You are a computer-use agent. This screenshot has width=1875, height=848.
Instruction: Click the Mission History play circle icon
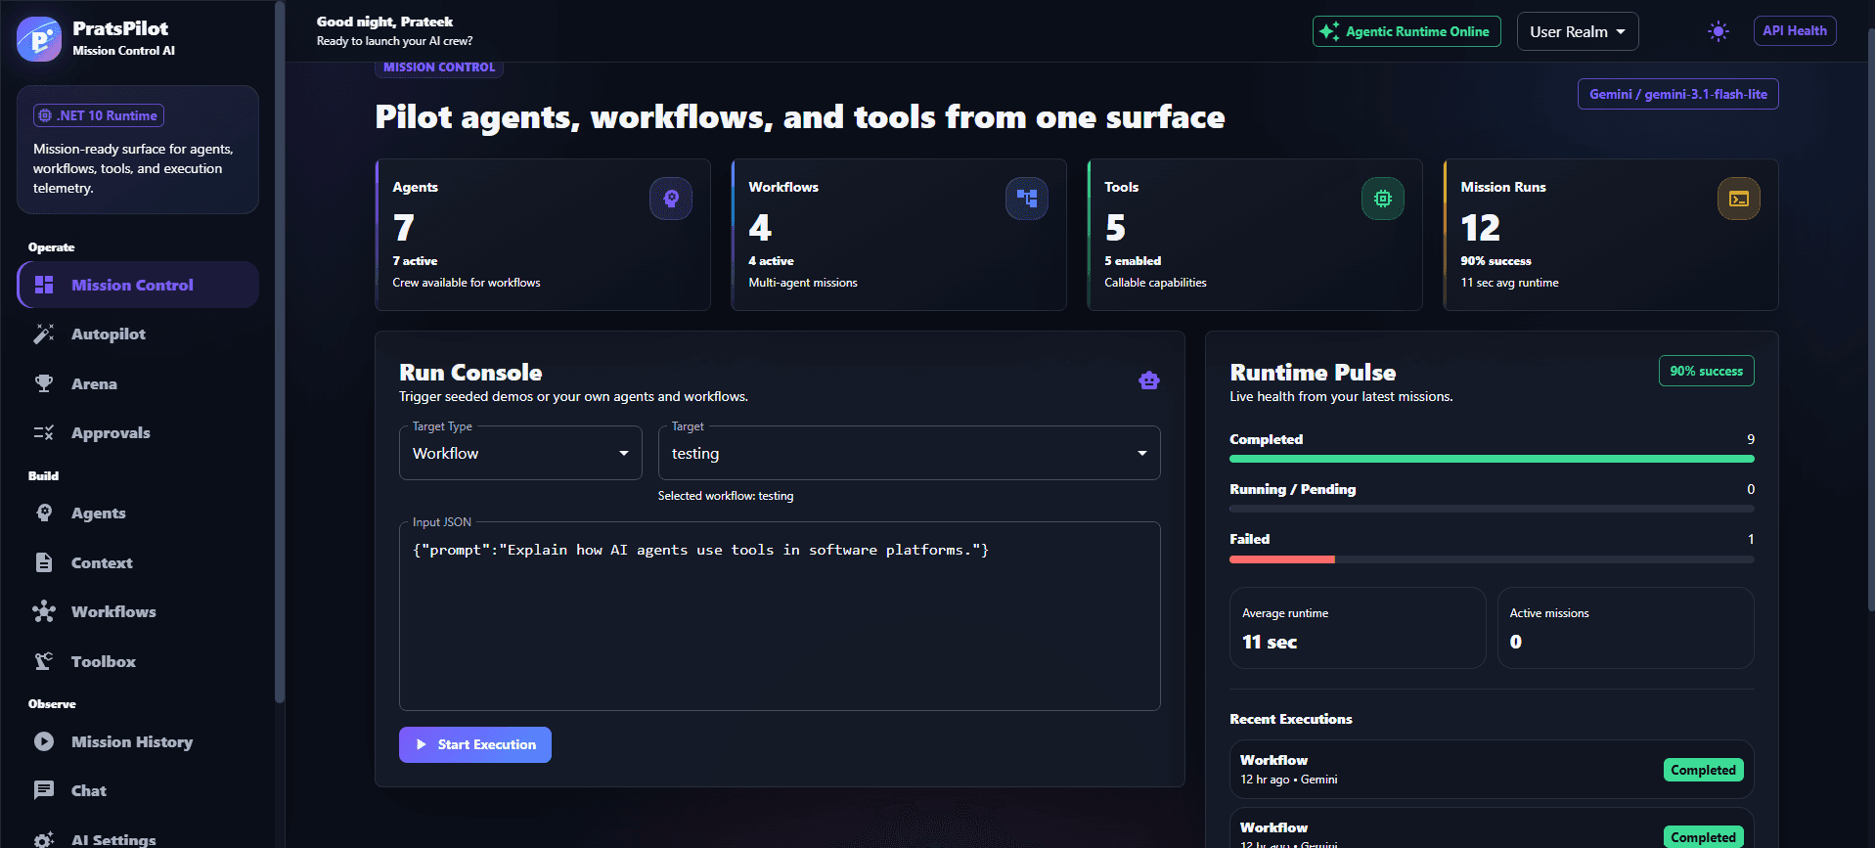(44, 741)
